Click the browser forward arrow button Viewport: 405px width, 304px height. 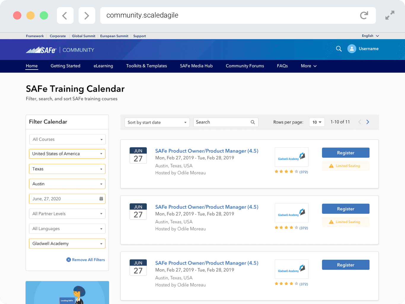[87, 15]
